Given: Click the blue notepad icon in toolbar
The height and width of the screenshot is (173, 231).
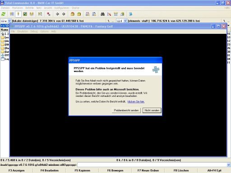Looking at the screenshot, I should point(130,14).
